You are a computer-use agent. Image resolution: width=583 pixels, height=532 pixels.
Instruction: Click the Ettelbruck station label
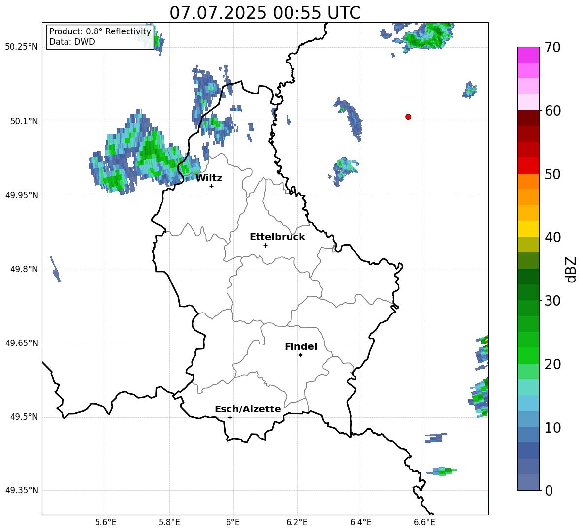[277, 237]
